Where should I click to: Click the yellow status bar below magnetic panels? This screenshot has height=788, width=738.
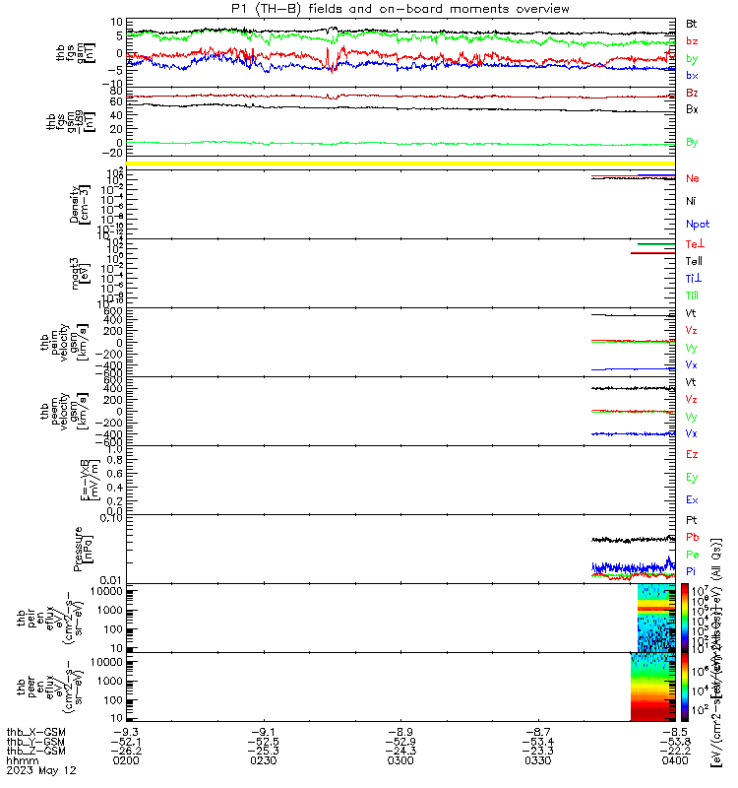click(x=400, y=164)
